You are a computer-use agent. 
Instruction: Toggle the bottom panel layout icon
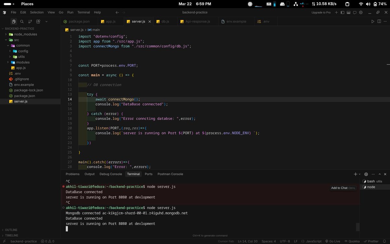point(348,12)
